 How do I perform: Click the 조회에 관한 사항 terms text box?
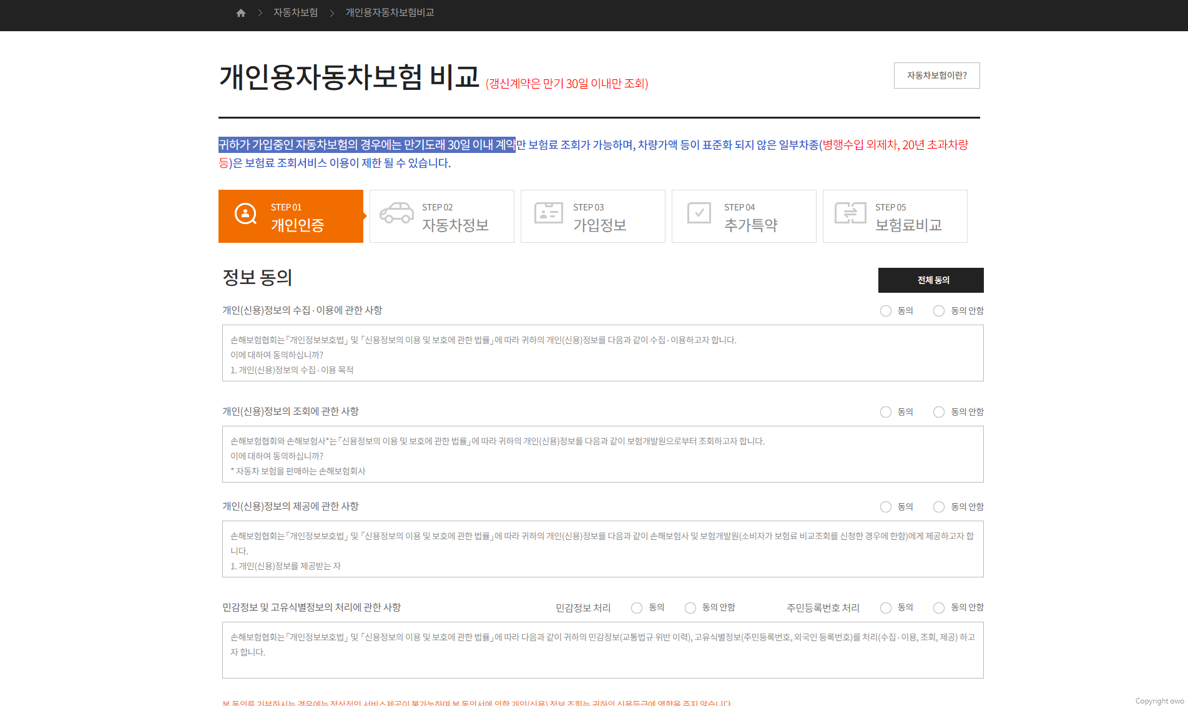point(603,454)
